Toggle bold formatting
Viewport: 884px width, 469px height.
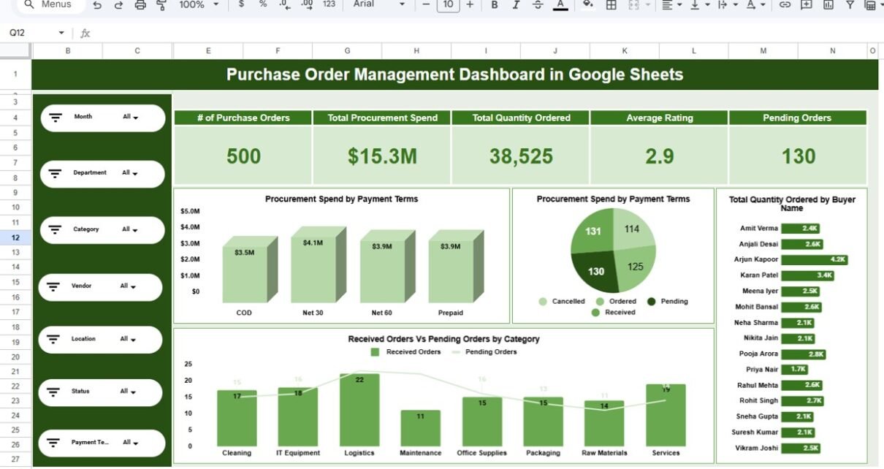click(x=495, y=5)
